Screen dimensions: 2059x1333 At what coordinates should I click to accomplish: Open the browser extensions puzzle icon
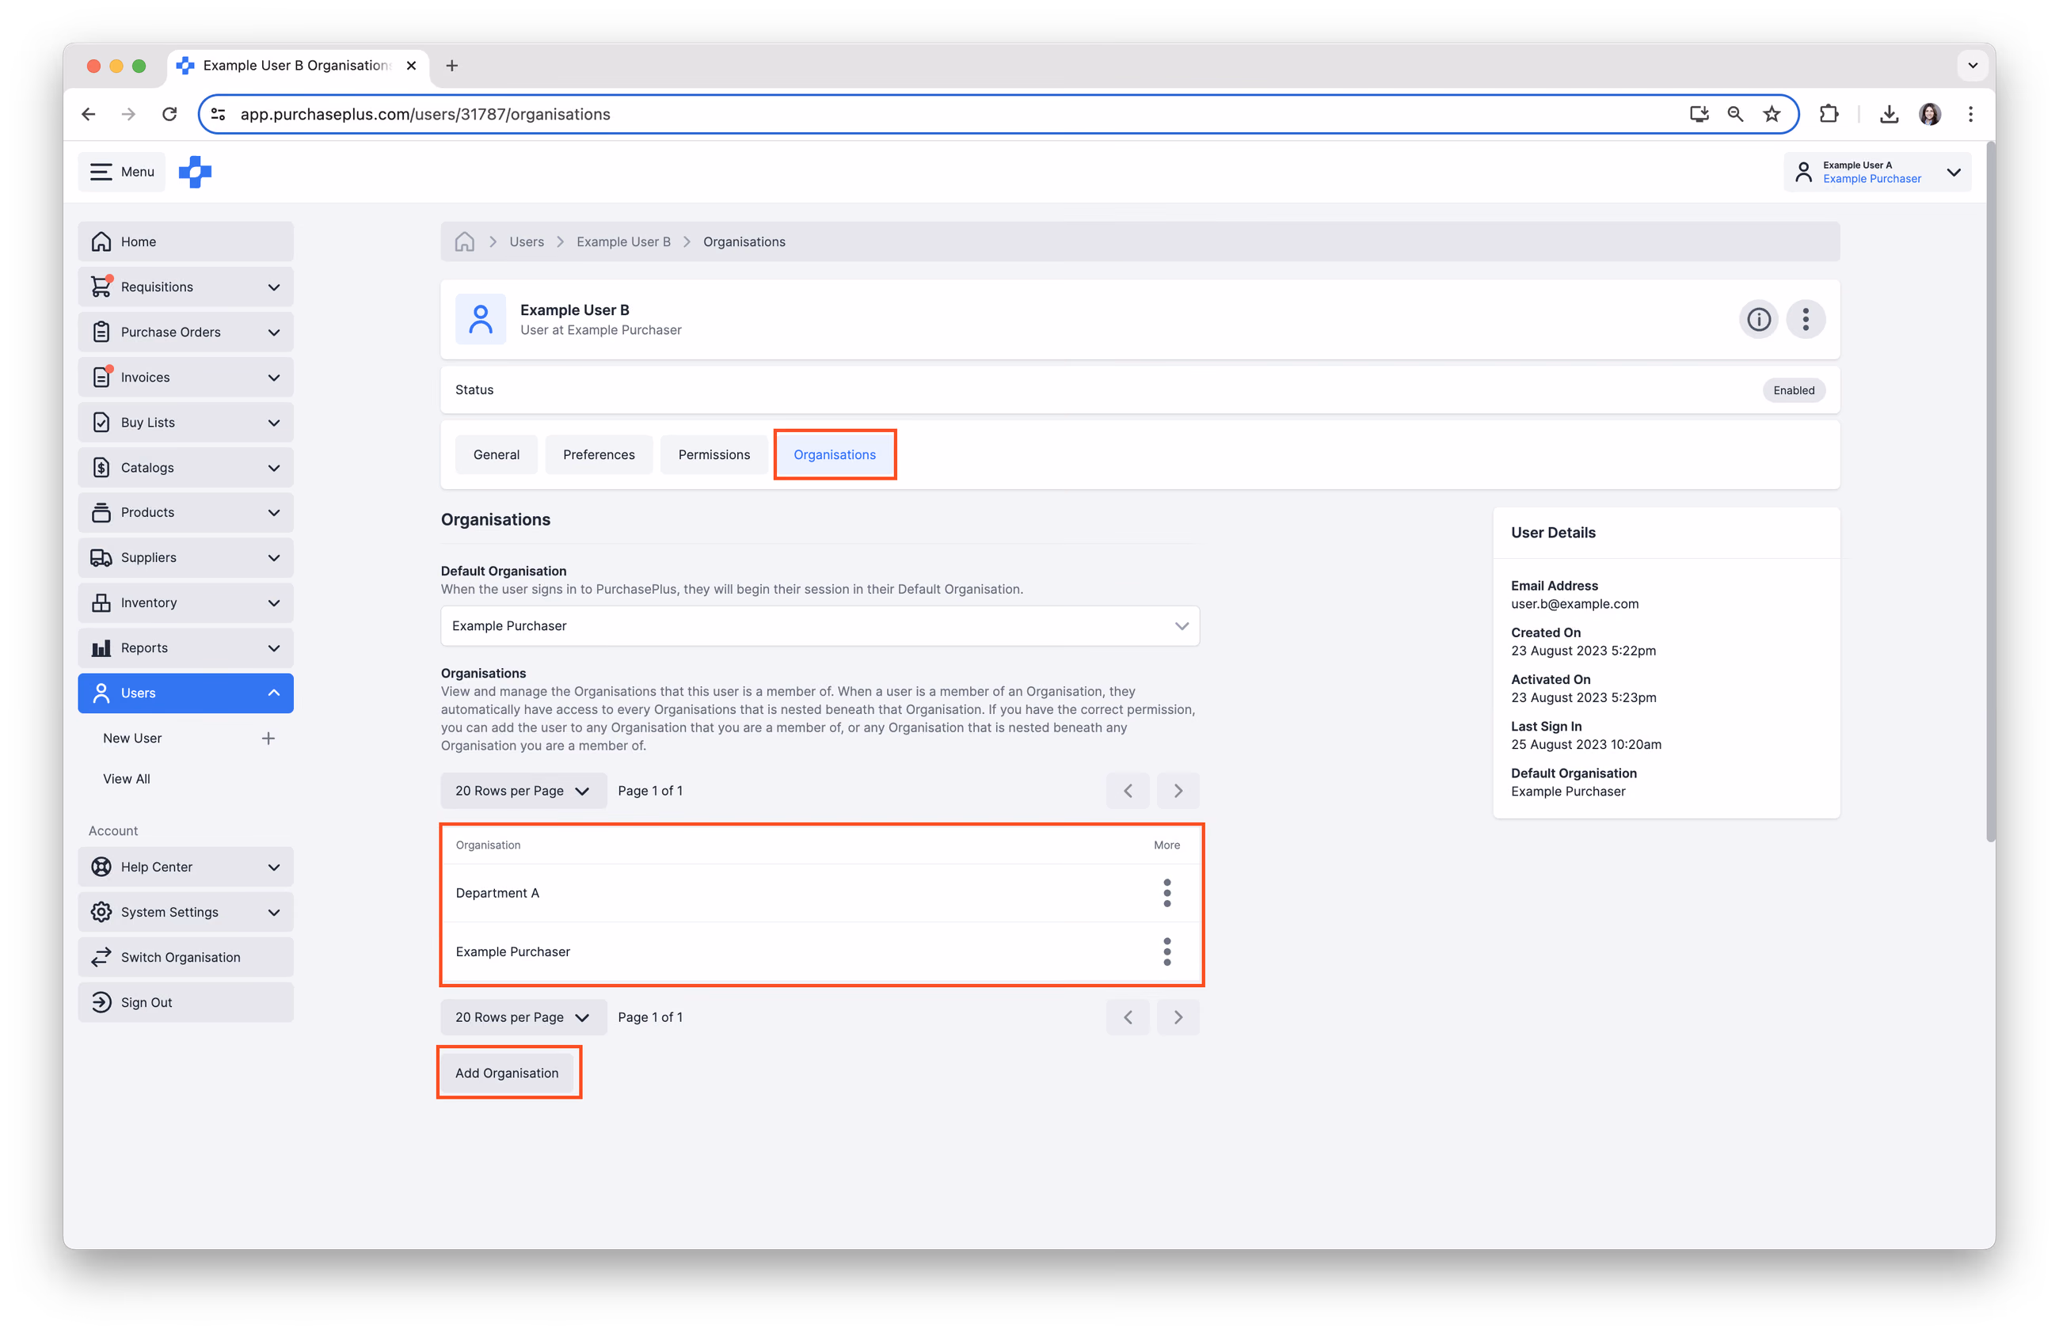(1828, 114)
